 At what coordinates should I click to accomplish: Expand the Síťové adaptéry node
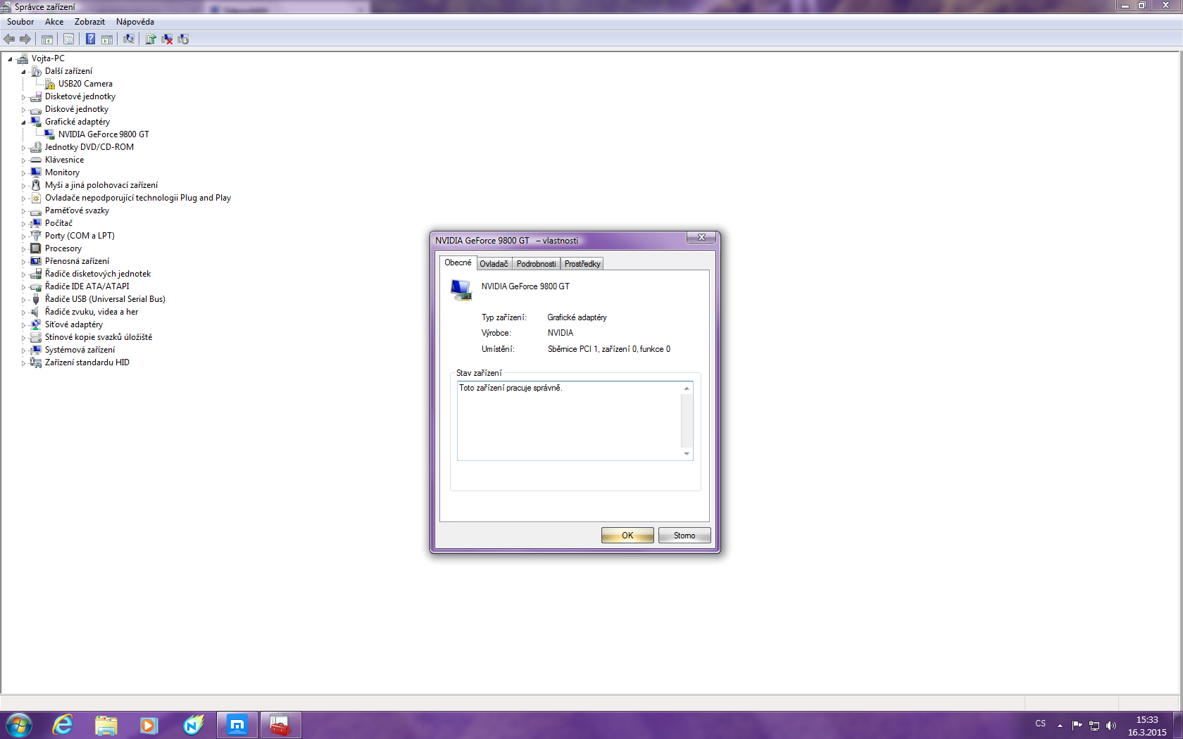23,325
